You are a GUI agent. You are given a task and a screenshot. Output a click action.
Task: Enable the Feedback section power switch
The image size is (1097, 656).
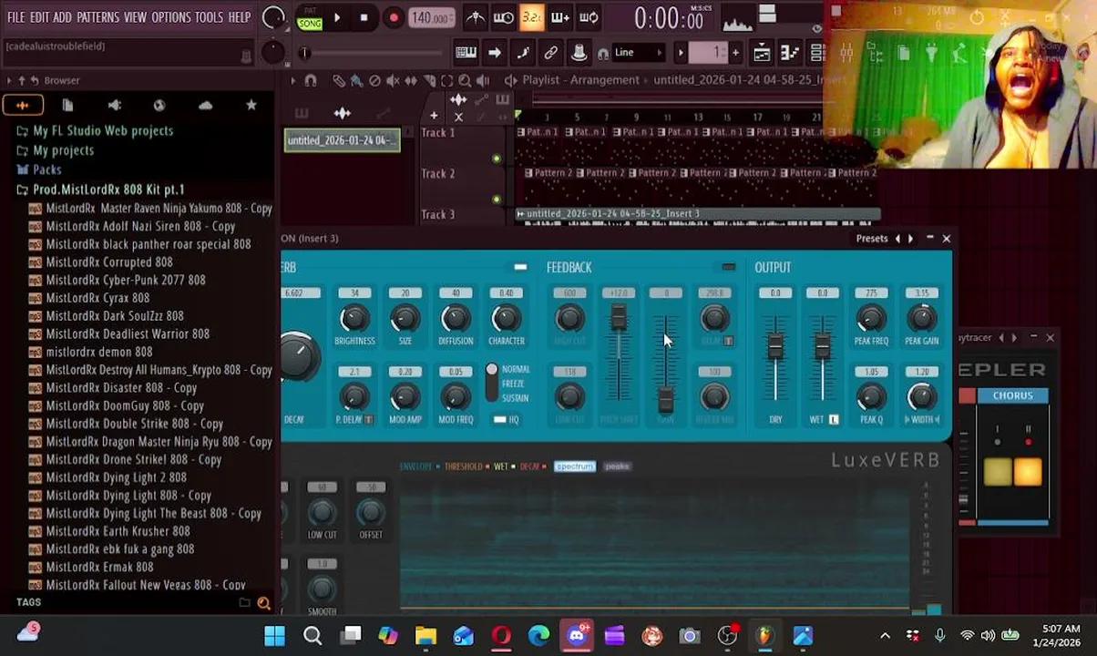[728, 267]
